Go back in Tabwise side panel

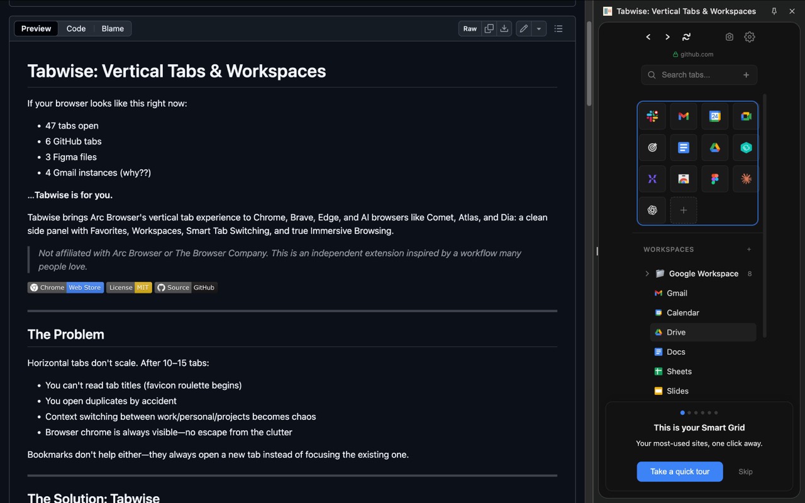(x=648, y=37)
